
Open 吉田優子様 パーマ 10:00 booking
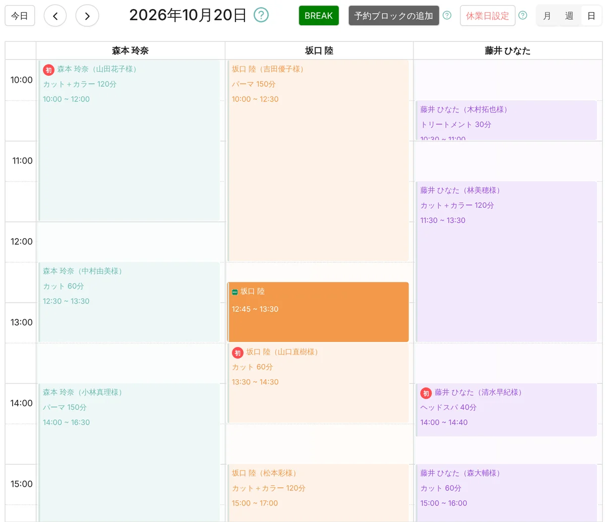coord(318,160)
